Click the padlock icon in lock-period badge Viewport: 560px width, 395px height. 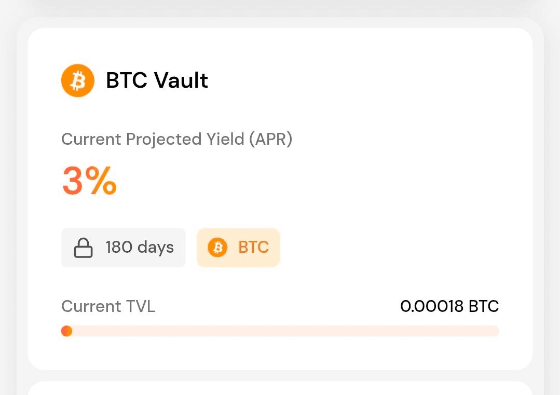click(x=83, y=248)
